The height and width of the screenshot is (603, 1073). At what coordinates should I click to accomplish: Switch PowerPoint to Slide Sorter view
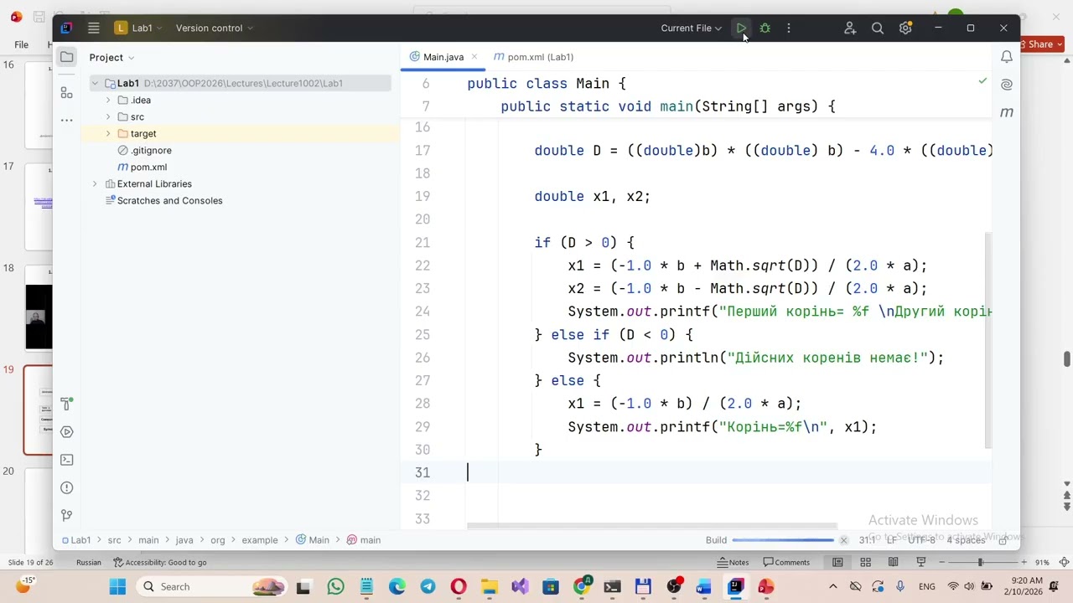click(x=865, y=562)
